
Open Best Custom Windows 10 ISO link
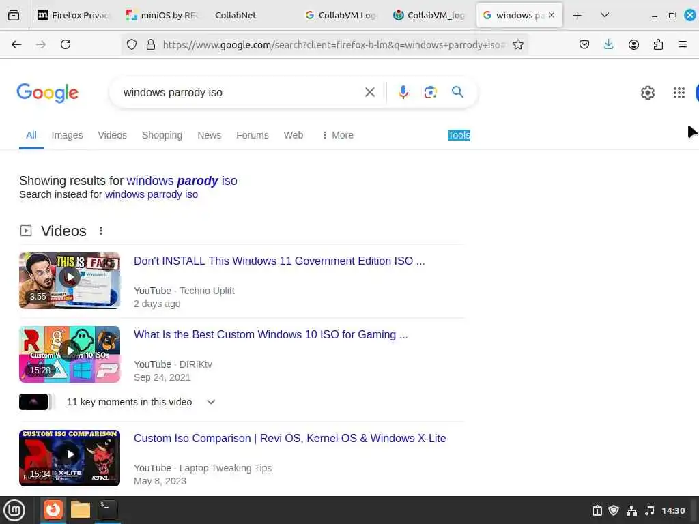[x=270, y=334]
